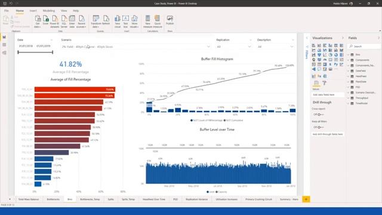The image size is (382, 215).
Task: Switch to the Insert ribbon tab
Action: [33, 11]
